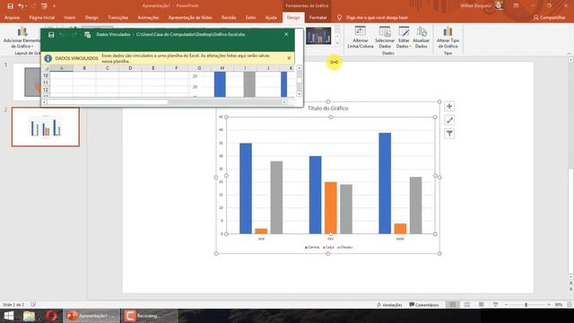The height and width of the screenshot is (323, 574).
Task: Dismiss the Dados Vinculados yellow notice
Action: pos(289,58)
